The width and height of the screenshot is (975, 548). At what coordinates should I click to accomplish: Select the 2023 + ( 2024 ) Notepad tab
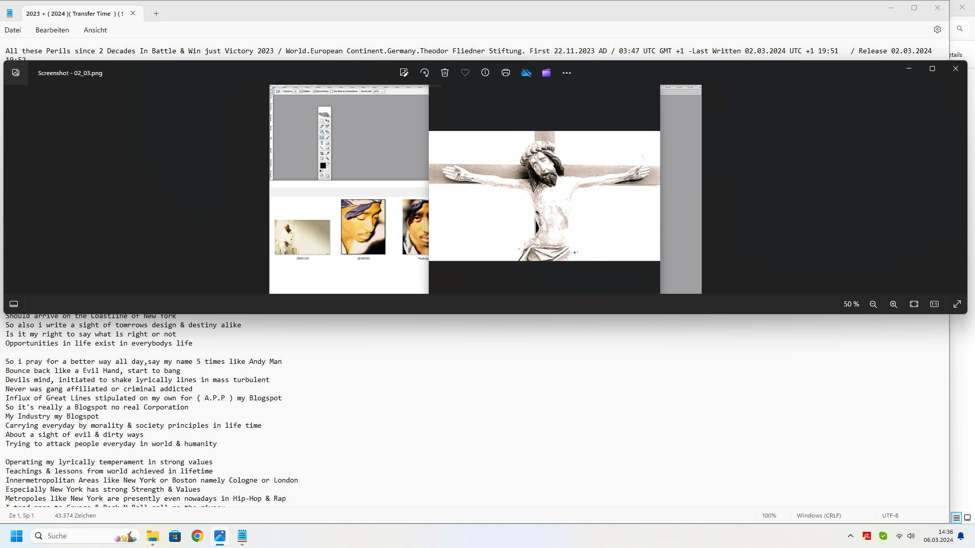tap(74, 14)
